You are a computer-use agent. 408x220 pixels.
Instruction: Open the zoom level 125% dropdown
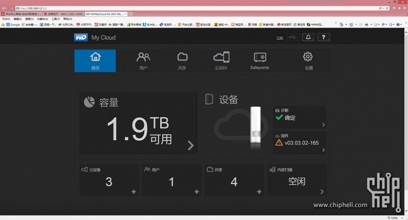[403, 218]
